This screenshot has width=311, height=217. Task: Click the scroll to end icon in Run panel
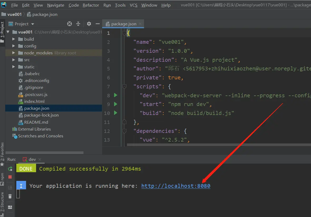10,187
